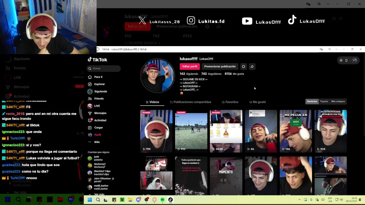Image resolution: width=365 pixels, height=205 pixels.
Task: Open video with 46 views
Action: pyautogui.click(x=261, y=131)
